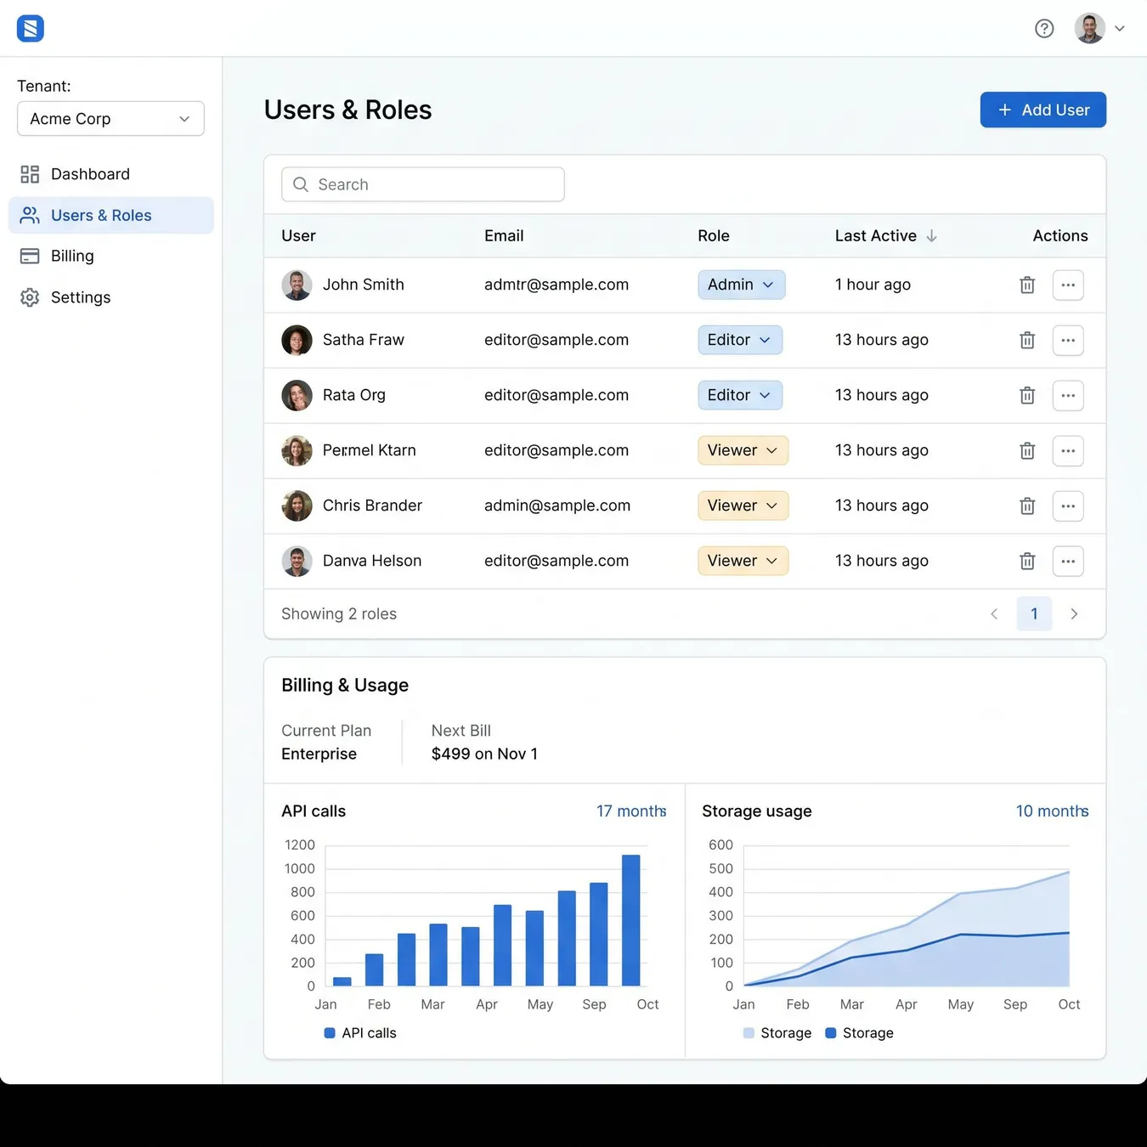Click Satha Fraw's avatar
The width and height of the screenshot is (1147, 1147).
coord(297,340)
